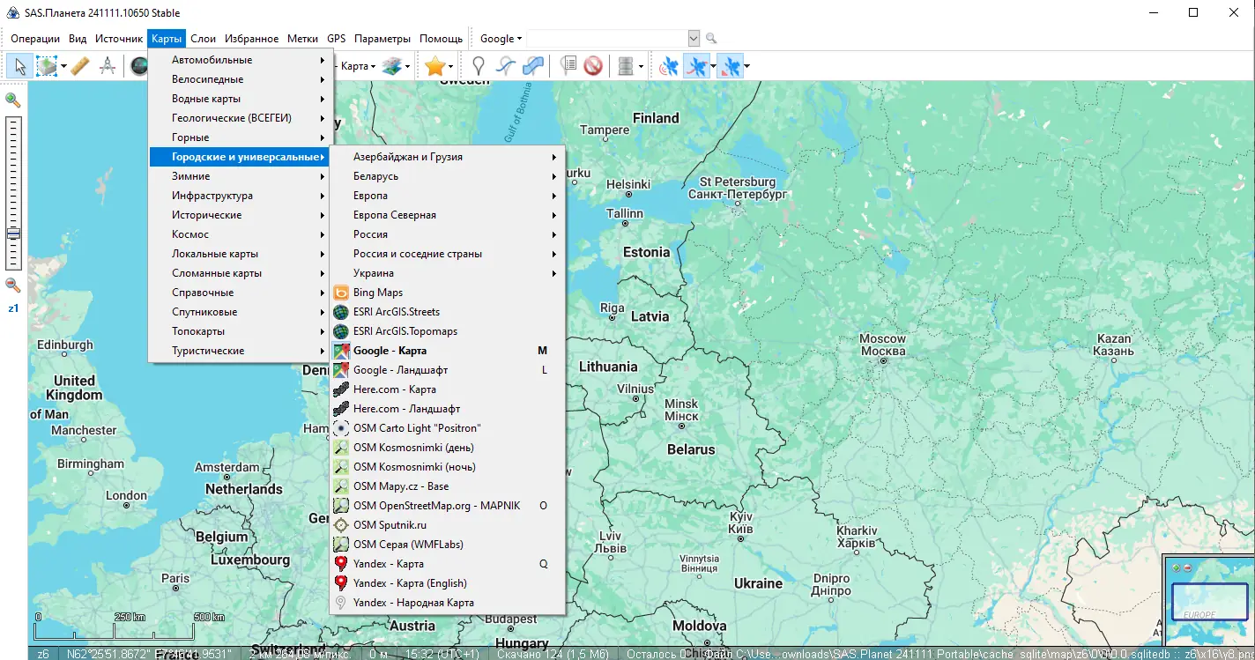The width and height of the screenshot is (1255, 660).
Task: Click the add polygon tool icon
Action: tap(532, 66)
